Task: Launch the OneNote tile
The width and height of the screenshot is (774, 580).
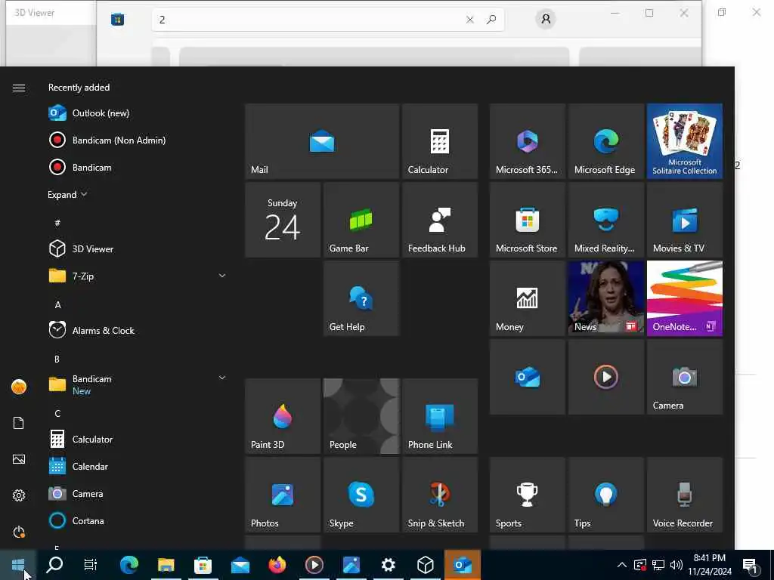Action: [x=685, y=298]
